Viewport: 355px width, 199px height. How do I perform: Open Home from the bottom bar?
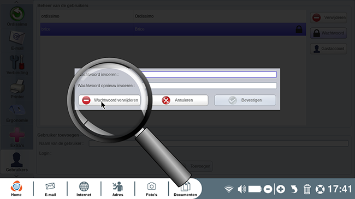coord(16,189)
